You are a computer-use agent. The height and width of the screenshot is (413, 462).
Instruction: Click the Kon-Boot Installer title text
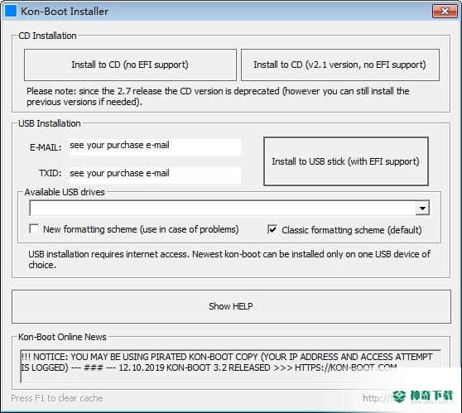65,12
